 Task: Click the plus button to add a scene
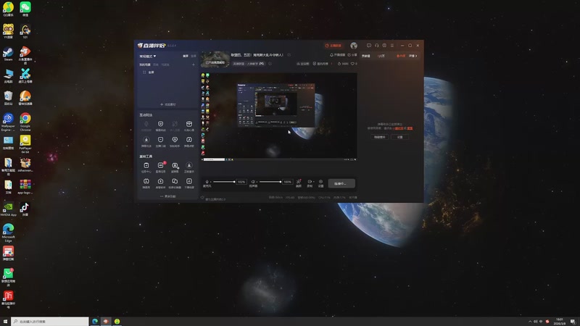[x=193, y=64]
